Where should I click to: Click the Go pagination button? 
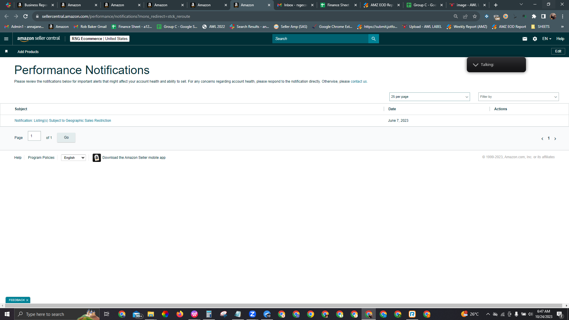click(x=66, y=137)
